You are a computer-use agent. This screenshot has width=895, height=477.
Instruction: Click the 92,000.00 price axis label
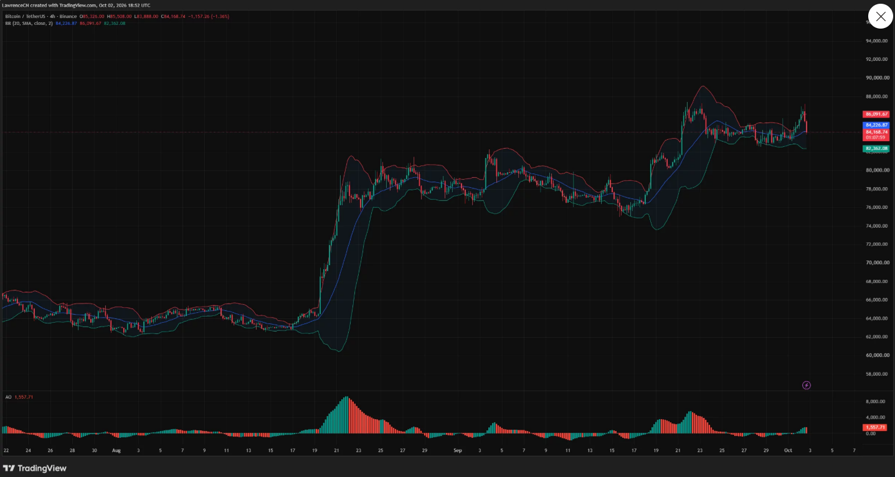tap(877, 60)
